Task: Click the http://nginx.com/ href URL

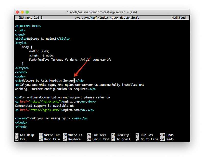Action: 45,110
